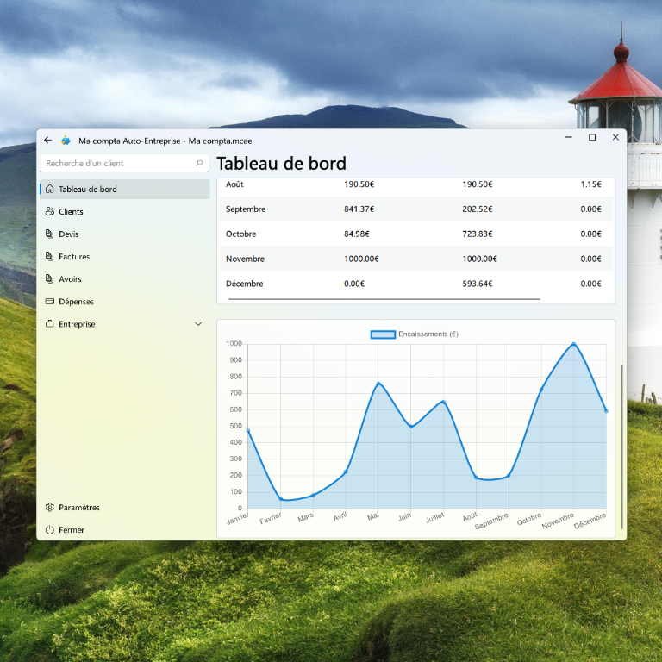Image resolution: width=662 pixels, height=662 pixels.
Task: Expand the Entreprise section chevron
Action: (x=199, y=324)
